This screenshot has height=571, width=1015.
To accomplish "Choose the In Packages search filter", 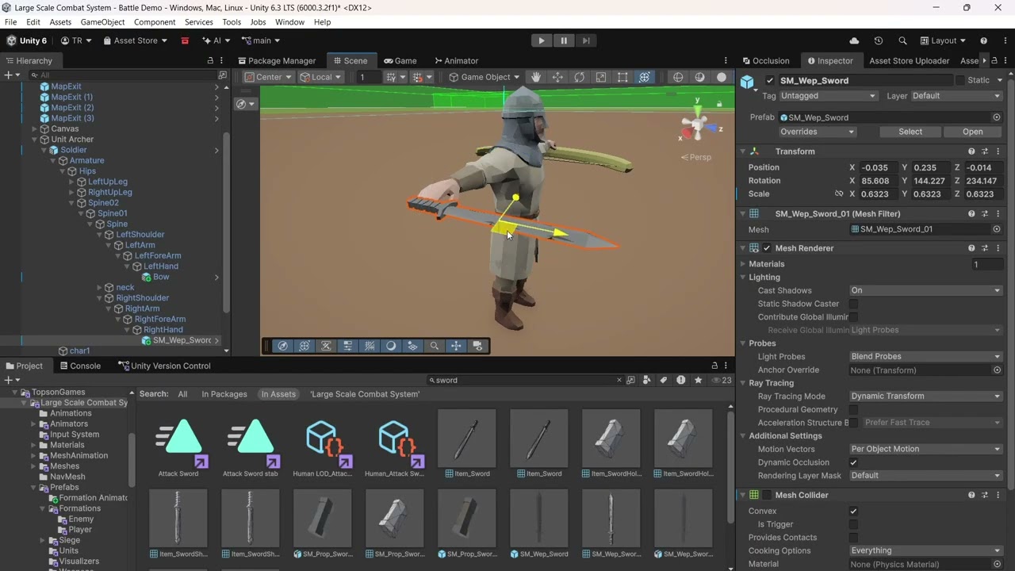I will 224,394.
